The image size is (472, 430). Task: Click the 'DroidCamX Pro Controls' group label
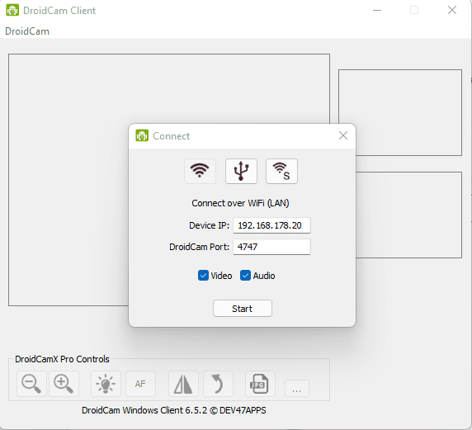point(62,359)
